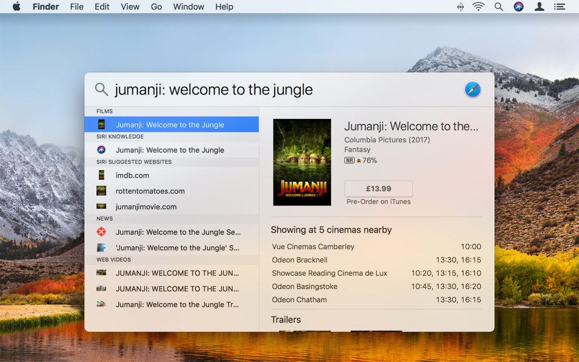Open the Wi-Fi status menu
The height and width of the screenshot is (362, 579).
(478, 7)
